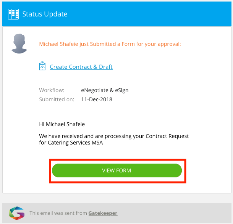Click the Status Update board icon
This screenshot has width=233, height=224.
tap(13, 14)
